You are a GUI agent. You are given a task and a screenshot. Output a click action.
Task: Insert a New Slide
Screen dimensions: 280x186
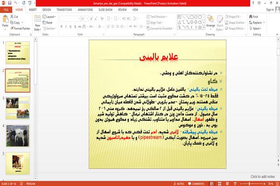point(37,23)
